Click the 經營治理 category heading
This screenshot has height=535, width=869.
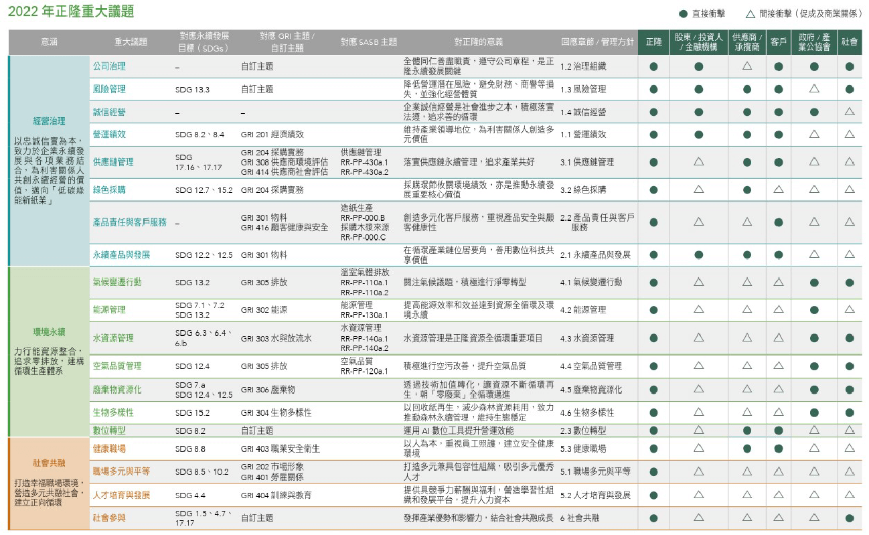49,121
